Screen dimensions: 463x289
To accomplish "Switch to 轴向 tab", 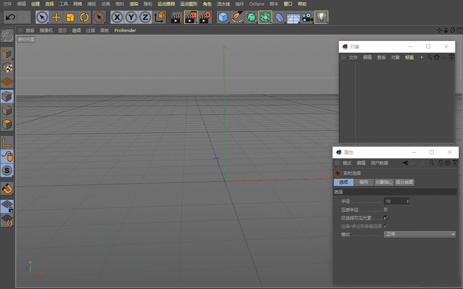I will [364, 182].
